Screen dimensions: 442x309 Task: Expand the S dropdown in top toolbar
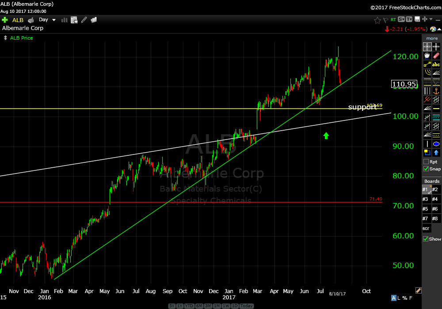[x=401, y=19]
